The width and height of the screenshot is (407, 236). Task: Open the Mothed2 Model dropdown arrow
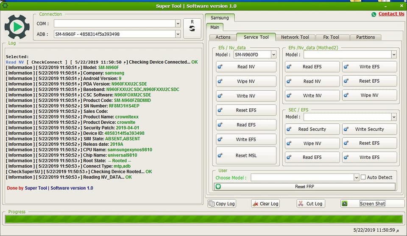click(x=394, y=54)
